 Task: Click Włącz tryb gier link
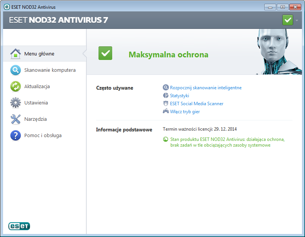pos(185,112)
